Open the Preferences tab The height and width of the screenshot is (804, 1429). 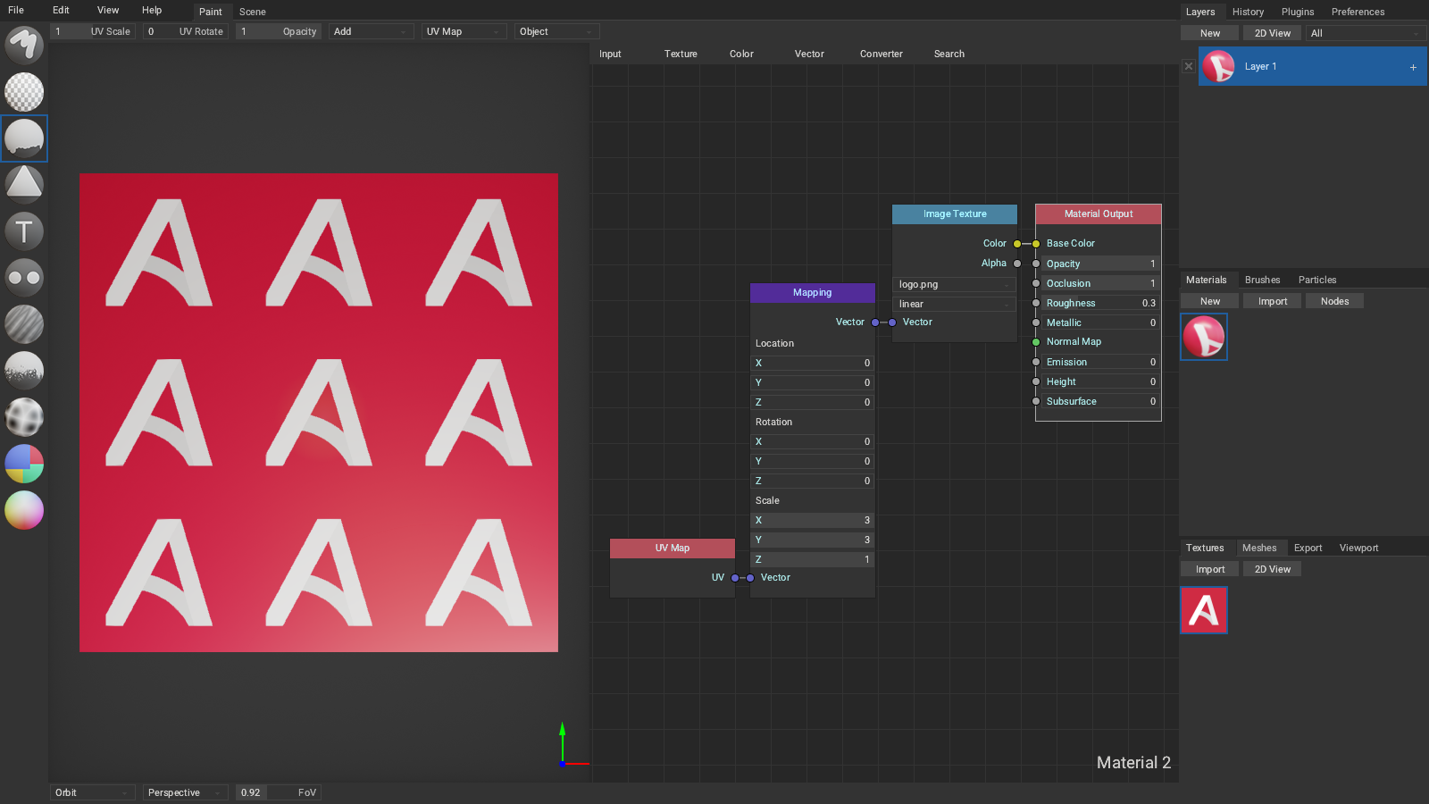(1358, 12)
